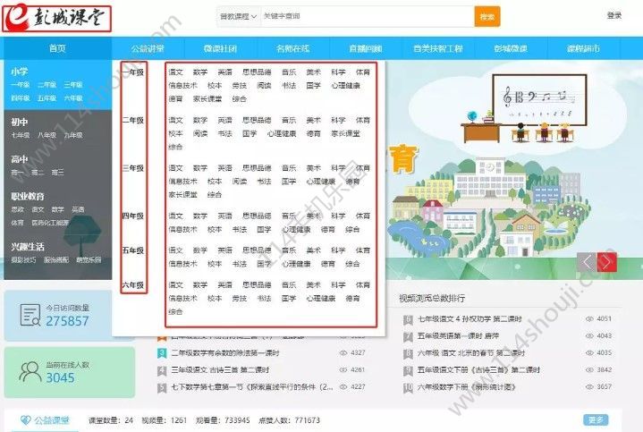Click 家长课堂 in the 一年级 subject block
The image size is (643, 432).
[x=207, y=98]
